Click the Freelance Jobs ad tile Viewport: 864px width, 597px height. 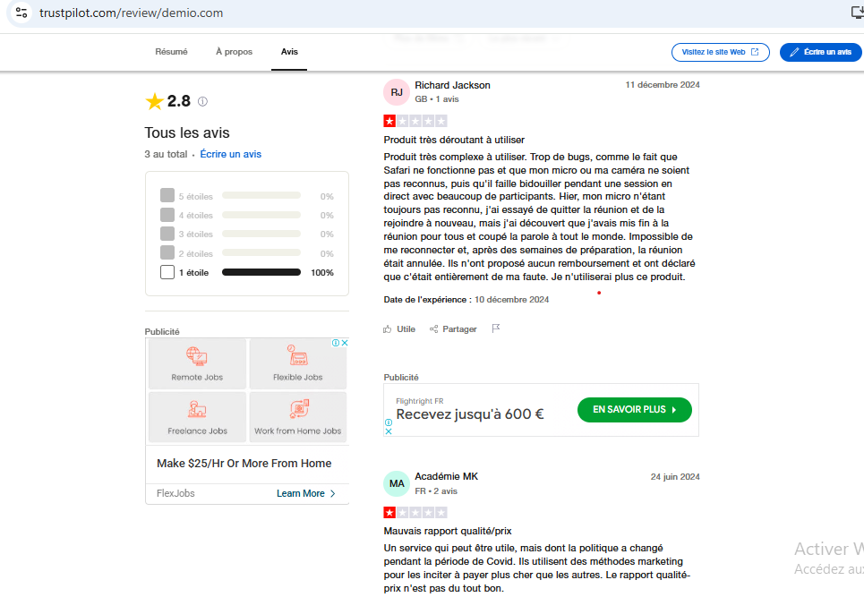pyautogui.click(x=197, y=417)
